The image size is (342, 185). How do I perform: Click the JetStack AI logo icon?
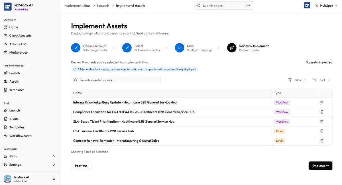click(7, 6)
